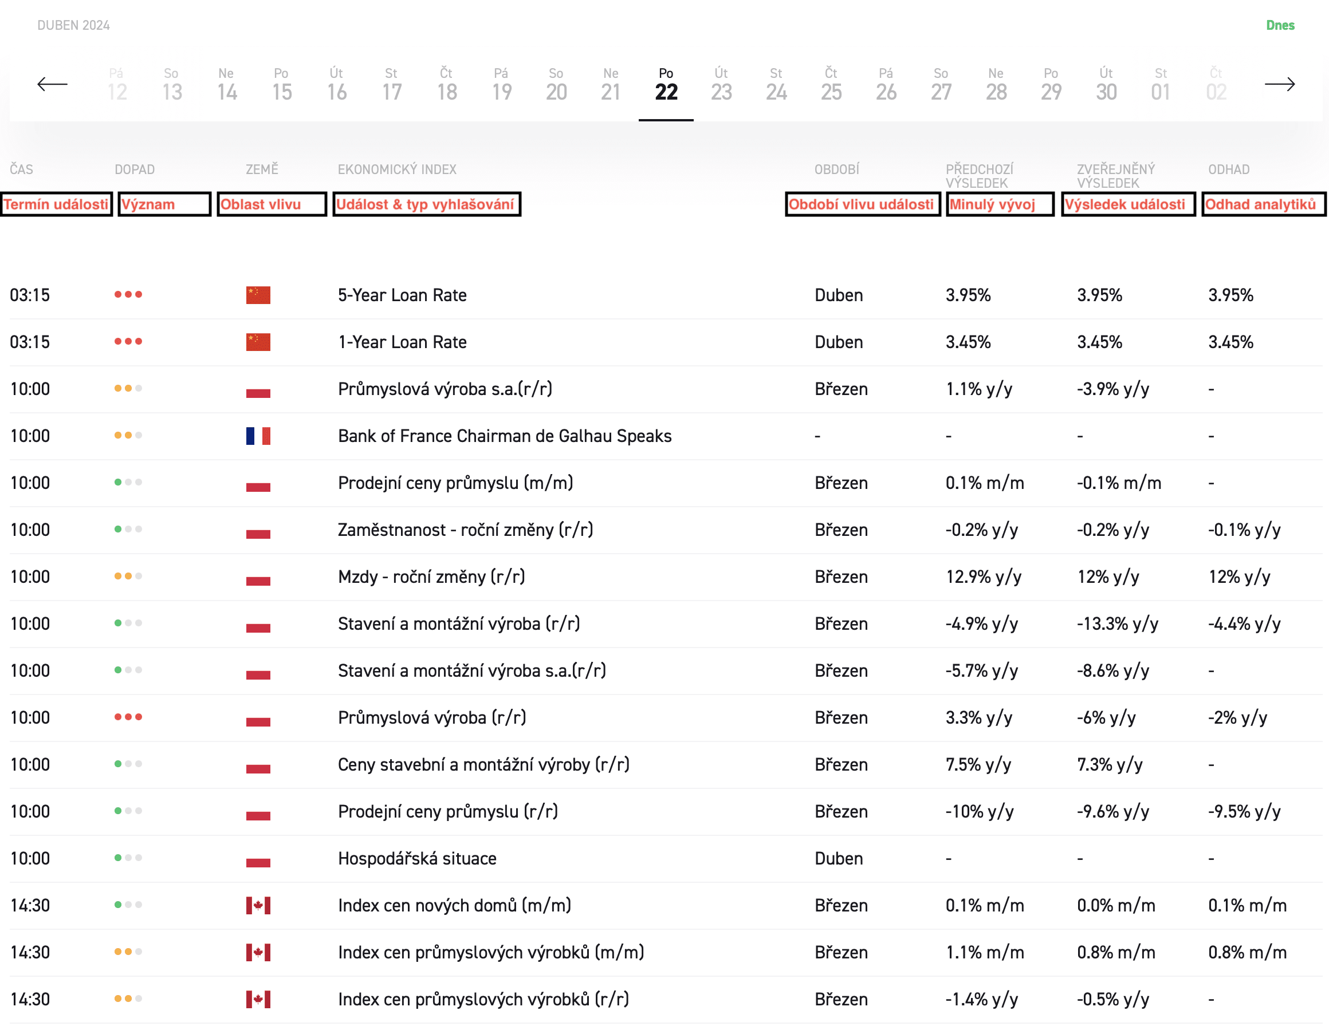Select date Pá 26
1329x1034 pixels.
coord(886,85)
